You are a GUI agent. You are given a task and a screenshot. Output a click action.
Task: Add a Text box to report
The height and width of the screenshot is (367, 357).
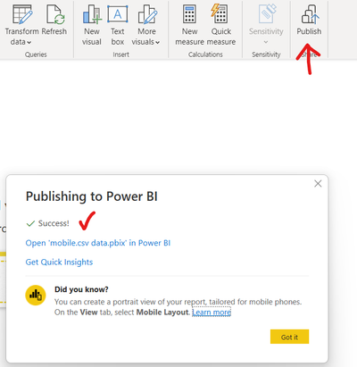point(118,25)
